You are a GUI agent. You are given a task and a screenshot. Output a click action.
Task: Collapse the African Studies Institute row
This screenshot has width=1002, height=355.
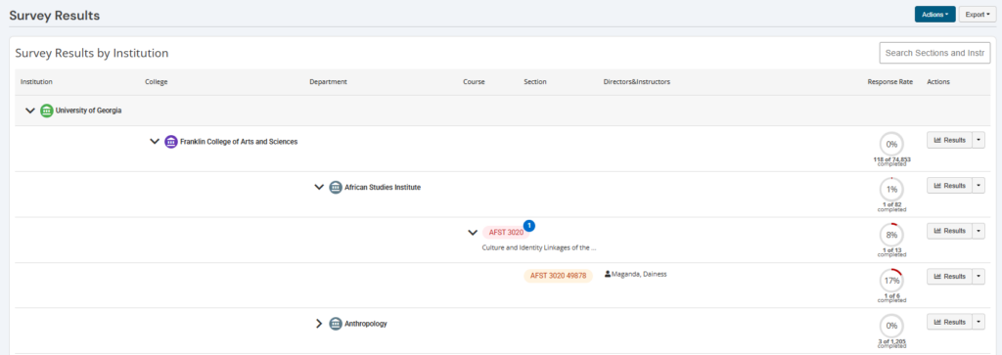coord(320,188)
